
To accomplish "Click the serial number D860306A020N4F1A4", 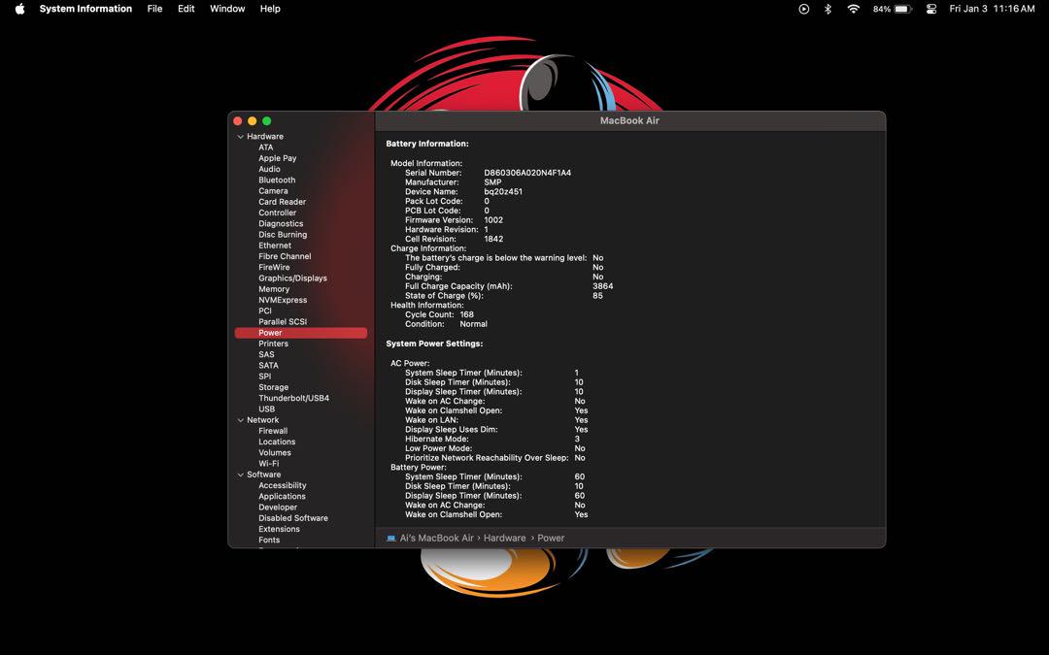I will click(x=527, y=173).
